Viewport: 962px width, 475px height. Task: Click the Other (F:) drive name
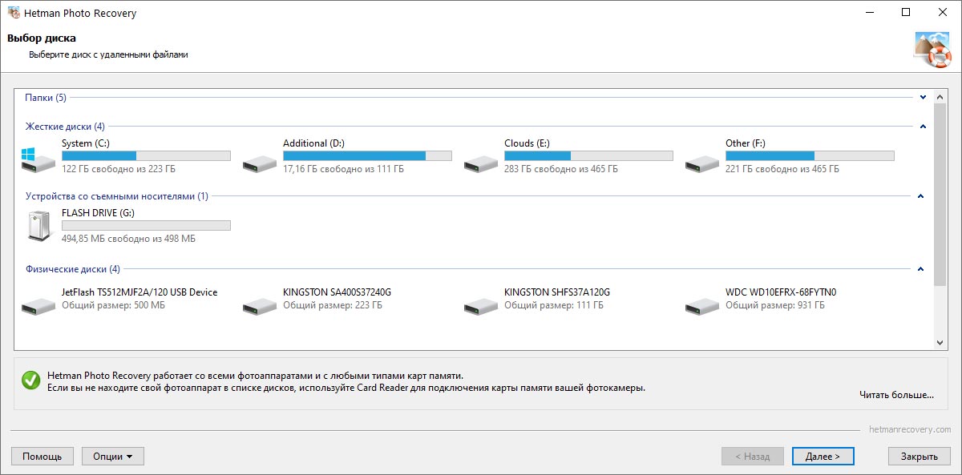pos(746,143)
